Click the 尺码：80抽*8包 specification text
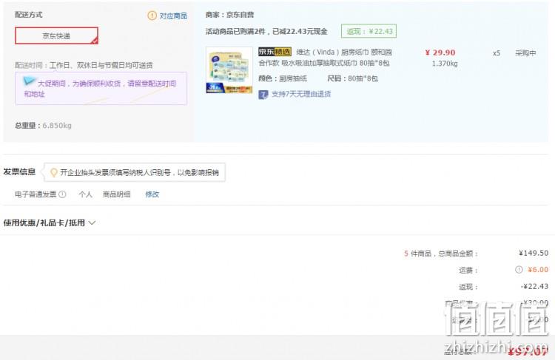 coord(352,78)
